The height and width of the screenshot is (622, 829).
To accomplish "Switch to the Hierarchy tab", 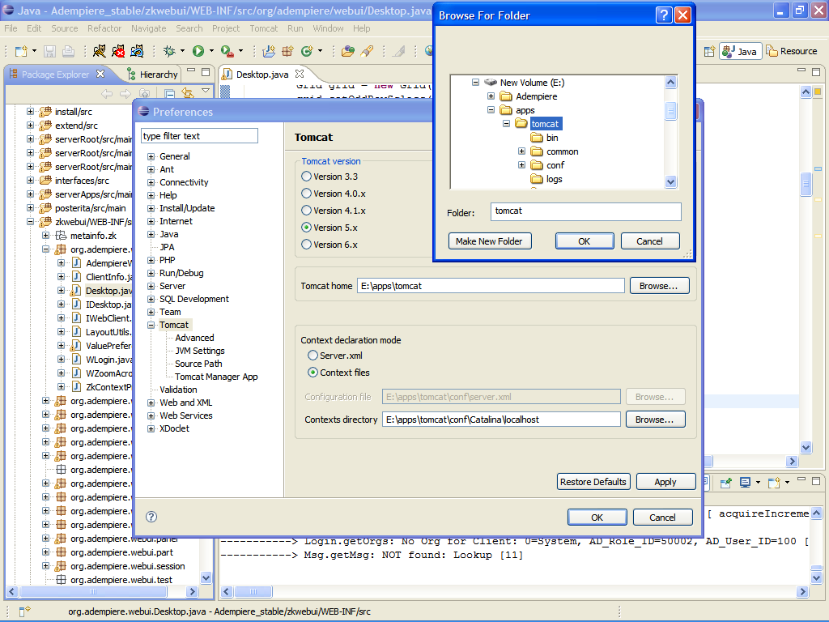I will 153,74.
